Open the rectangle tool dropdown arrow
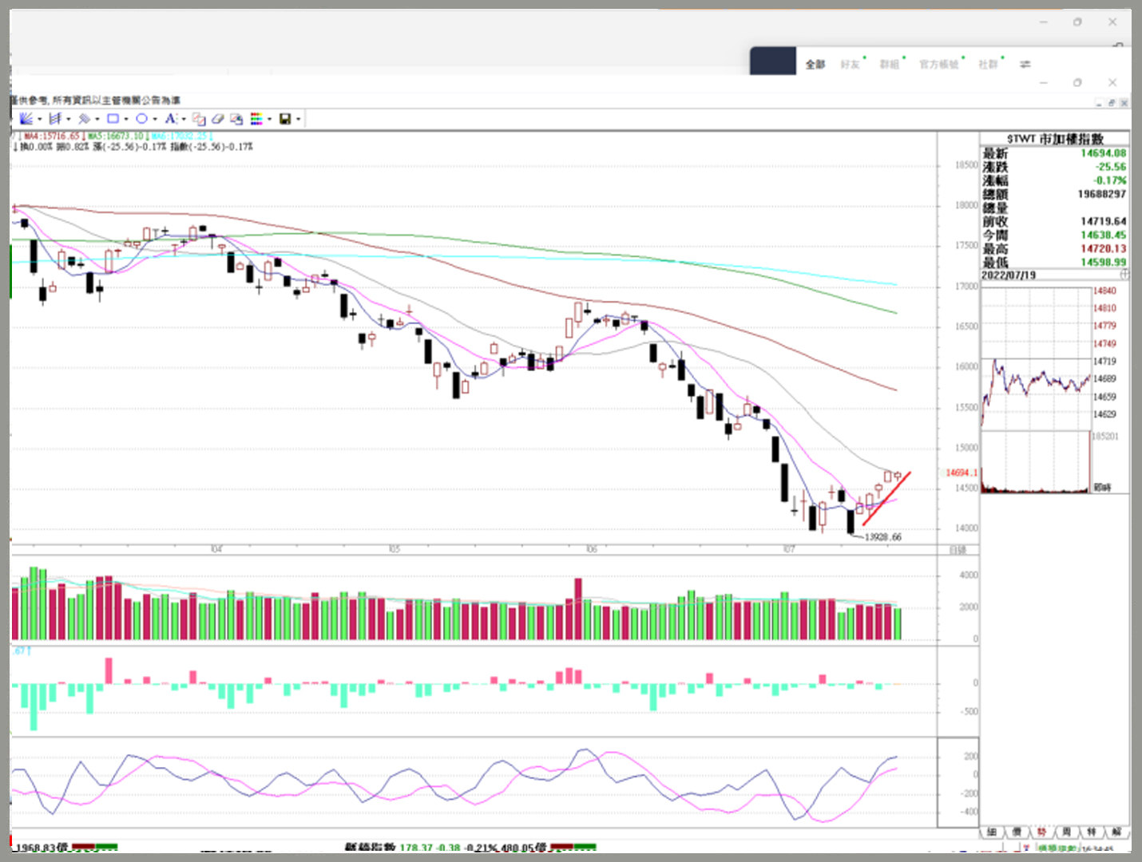The height and width of the screenshot is (862, 1142). (126, 120)
